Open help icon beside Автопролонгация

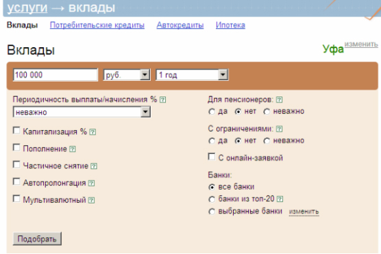[91, 183]
